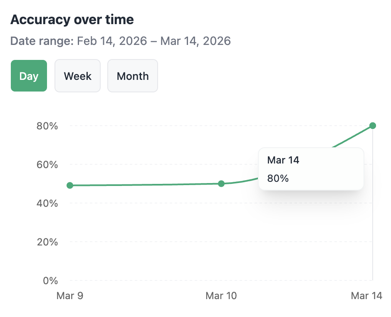The height and width of the screenshot is (317, 391).
Task: Switch to the Month view
Action: point(133,76)
